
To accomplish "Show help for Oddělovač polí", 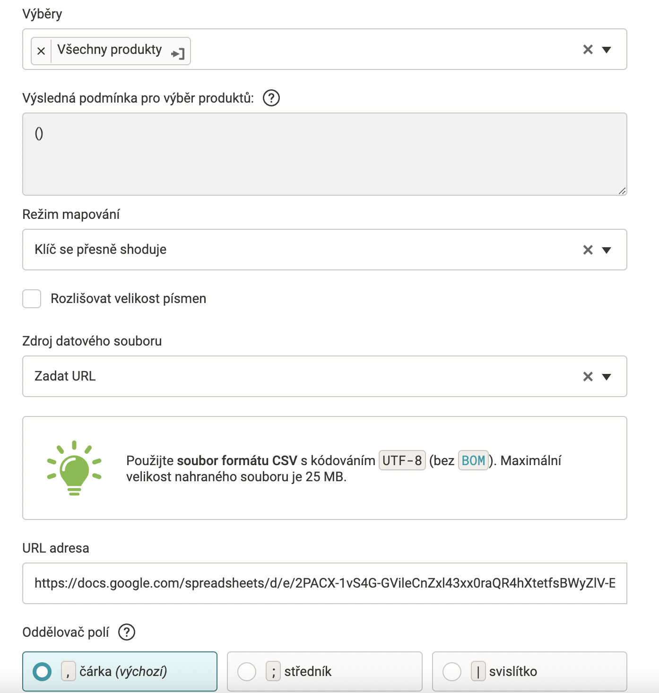I will [x=127, y=632].
